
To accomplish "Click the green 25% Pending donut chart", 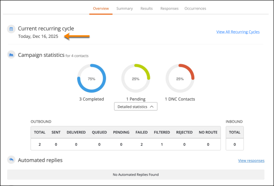I will pos(136,78).
